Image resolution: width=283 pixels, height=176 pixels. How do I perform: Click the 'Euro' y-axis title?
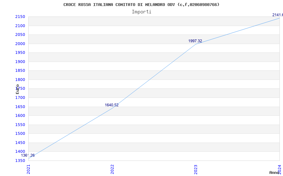pos(17,89)
